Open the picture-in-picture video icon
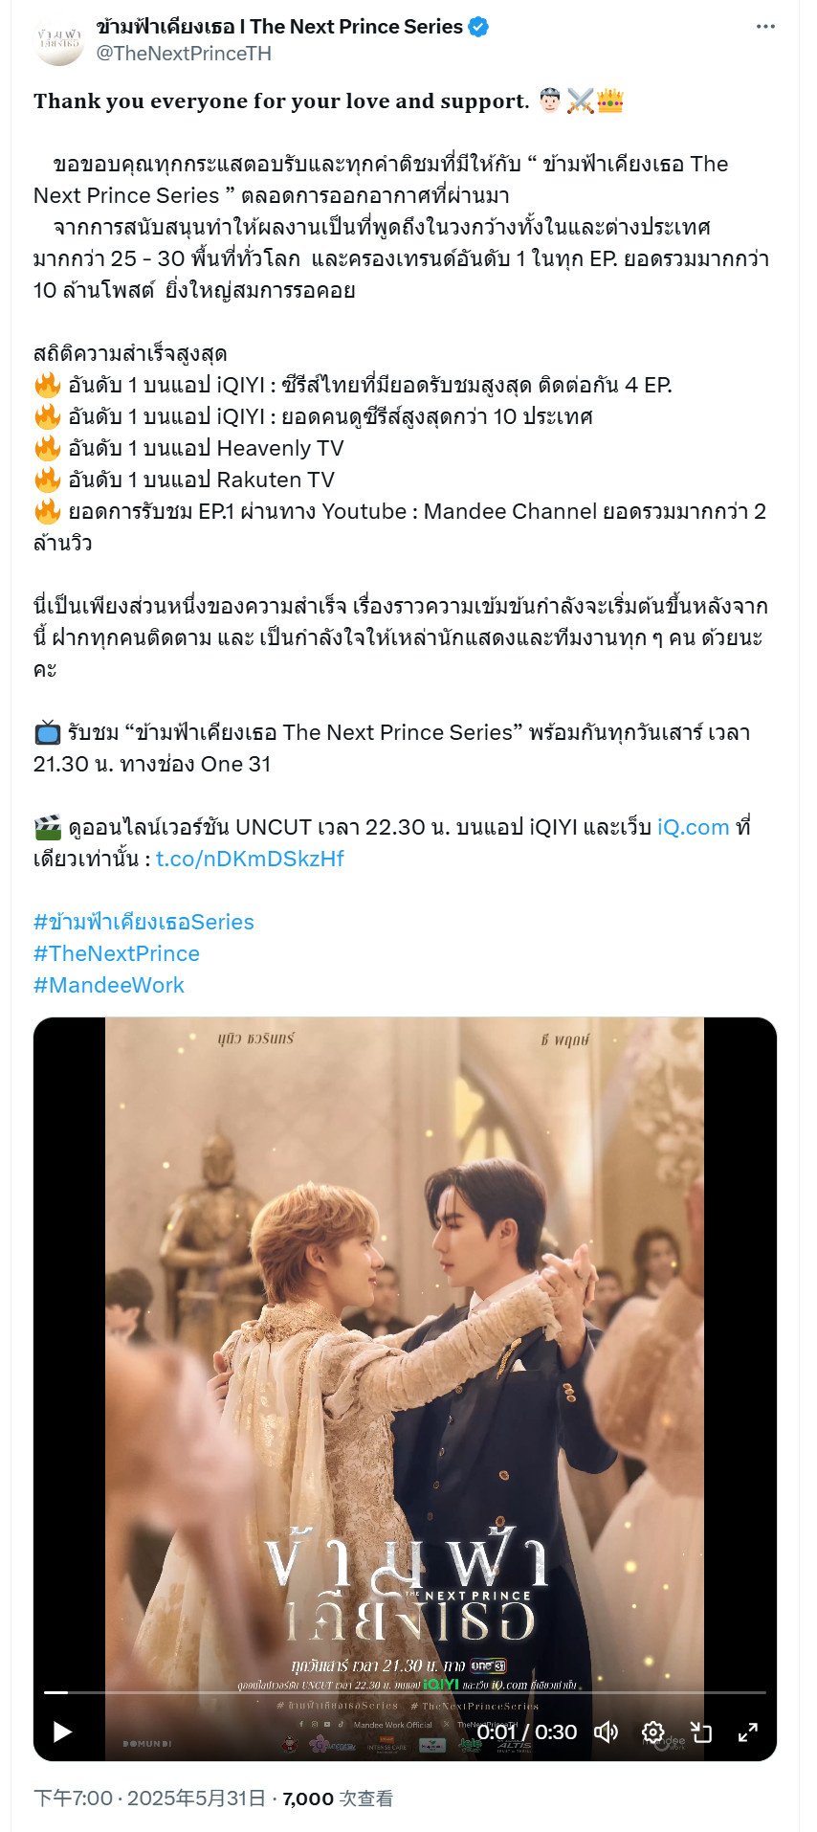 (x=700, y=1731)
